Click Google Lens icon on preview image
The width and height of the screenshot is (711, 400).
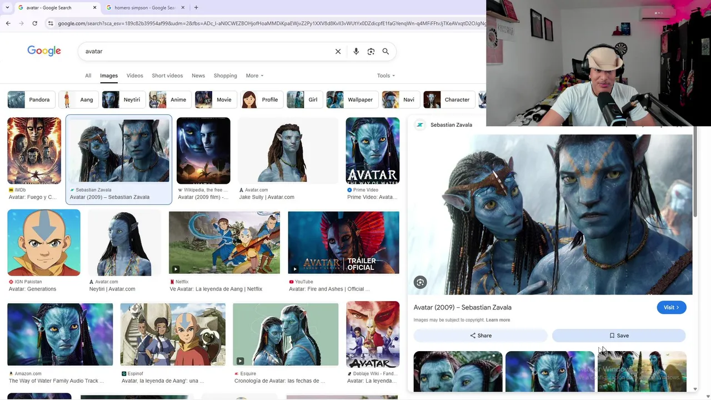coord(420,282)
